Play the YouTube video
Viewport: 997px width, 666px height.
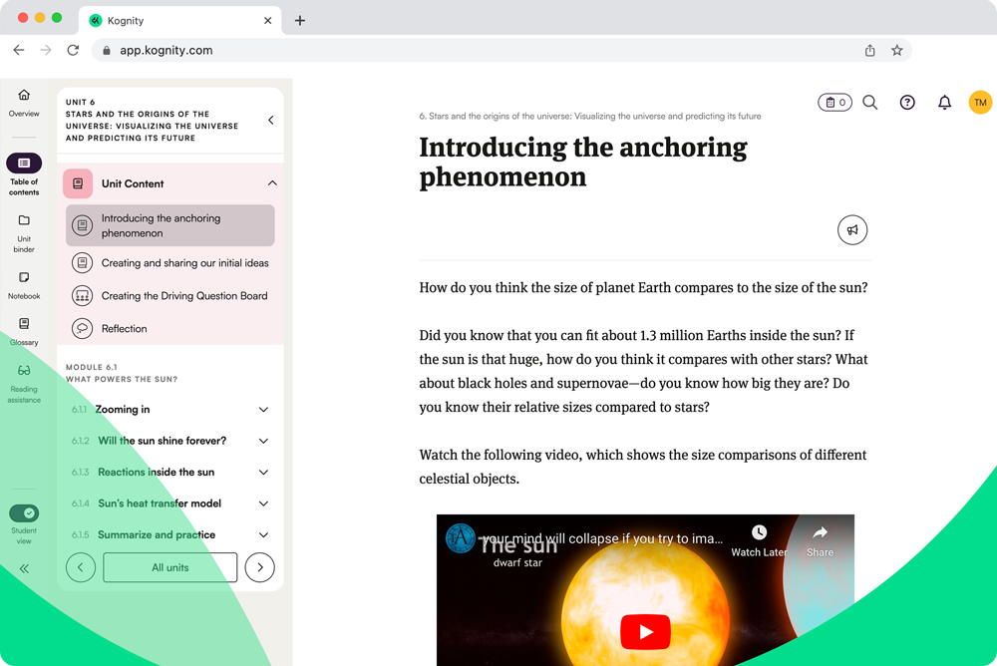click(645, 632)
